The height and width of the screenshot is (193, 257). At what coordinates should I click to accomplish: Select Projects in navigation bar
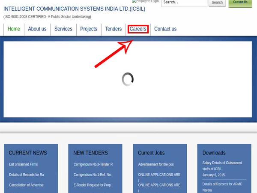click(89, 29)
